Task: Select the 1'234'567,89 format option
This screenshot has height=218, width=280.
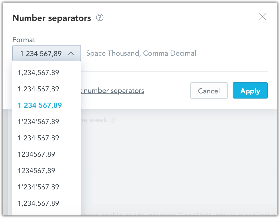Action: 39,122
